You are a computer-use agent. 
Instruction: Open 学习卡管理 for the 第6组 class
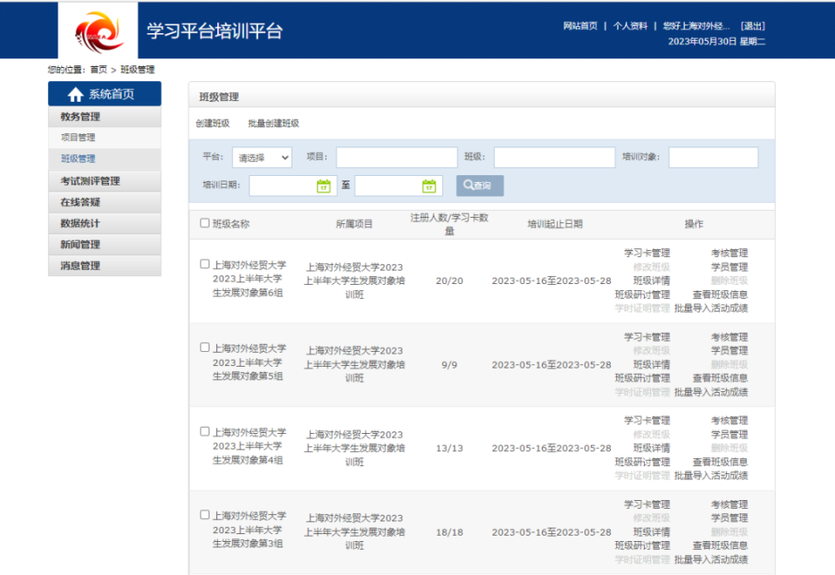647,254
